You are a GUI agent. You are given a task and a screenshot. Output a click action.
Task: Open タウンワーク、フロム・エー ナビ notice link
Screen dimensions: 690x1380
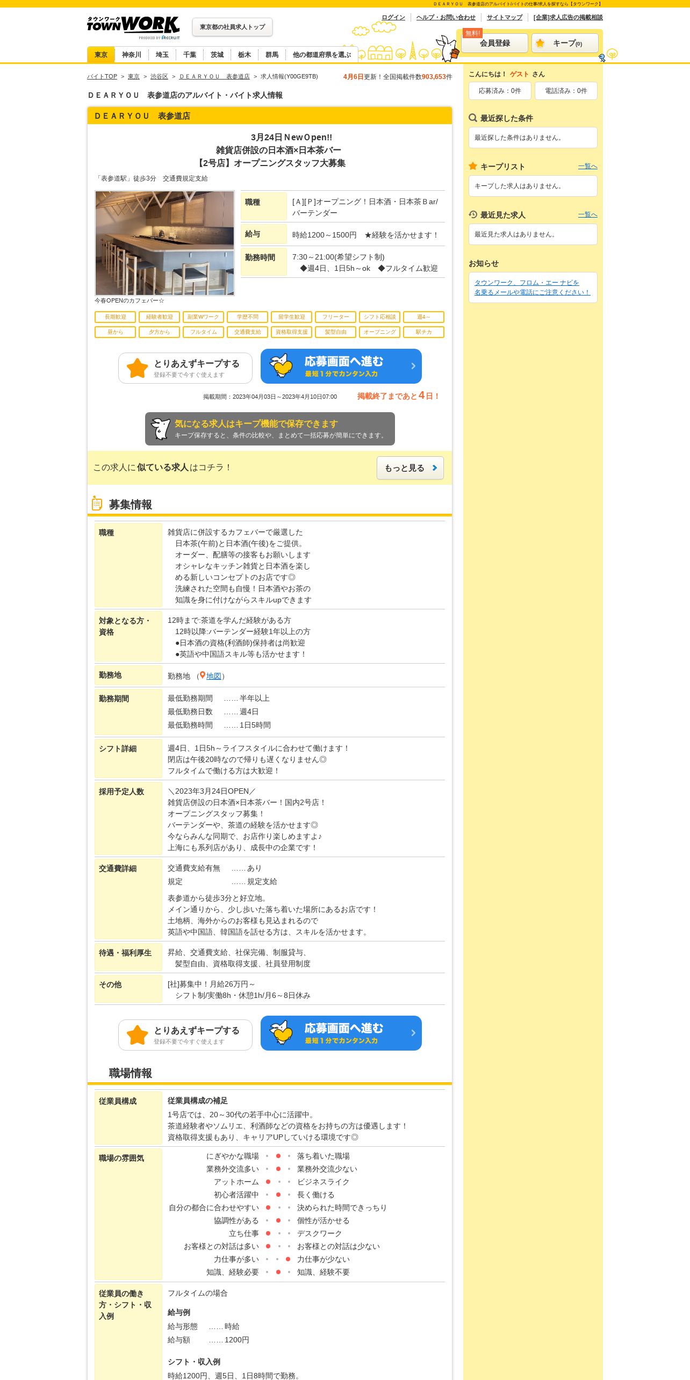point(532,287)
